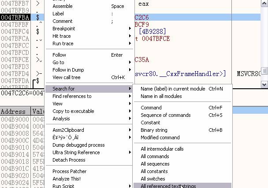
Task: Click disassembly scrollbar down arrow
Action: click(x=264, y=84)
